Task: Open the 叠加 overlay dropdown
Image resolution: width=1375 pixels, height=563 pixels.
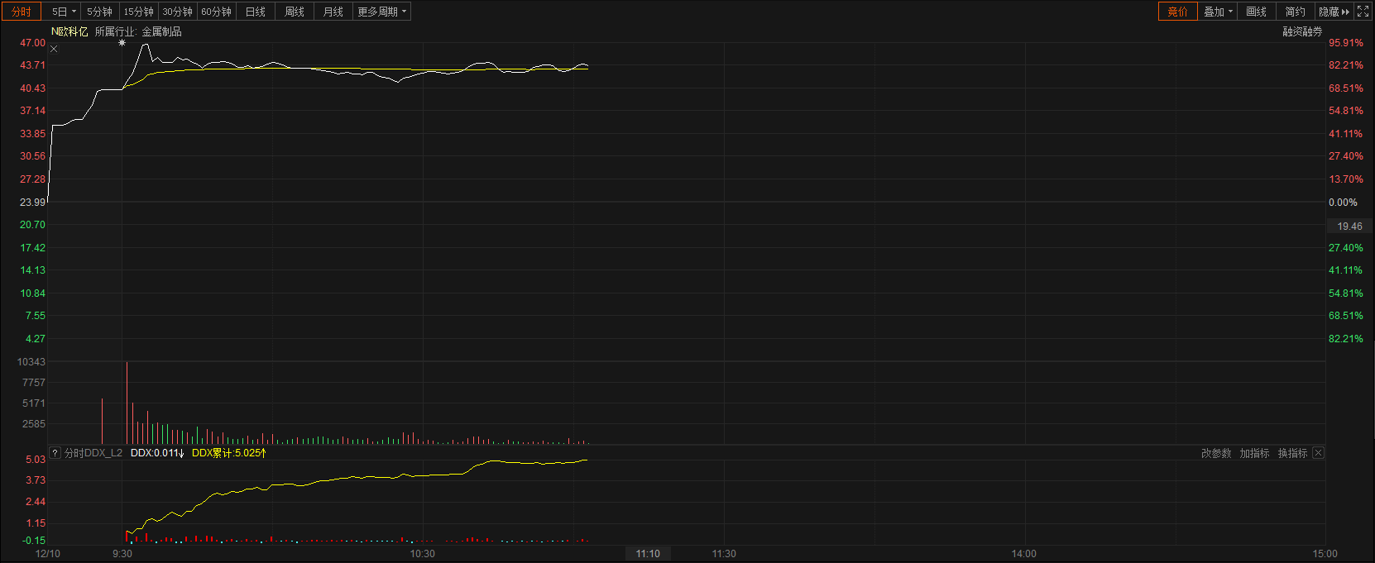Action: [1218, 12]
